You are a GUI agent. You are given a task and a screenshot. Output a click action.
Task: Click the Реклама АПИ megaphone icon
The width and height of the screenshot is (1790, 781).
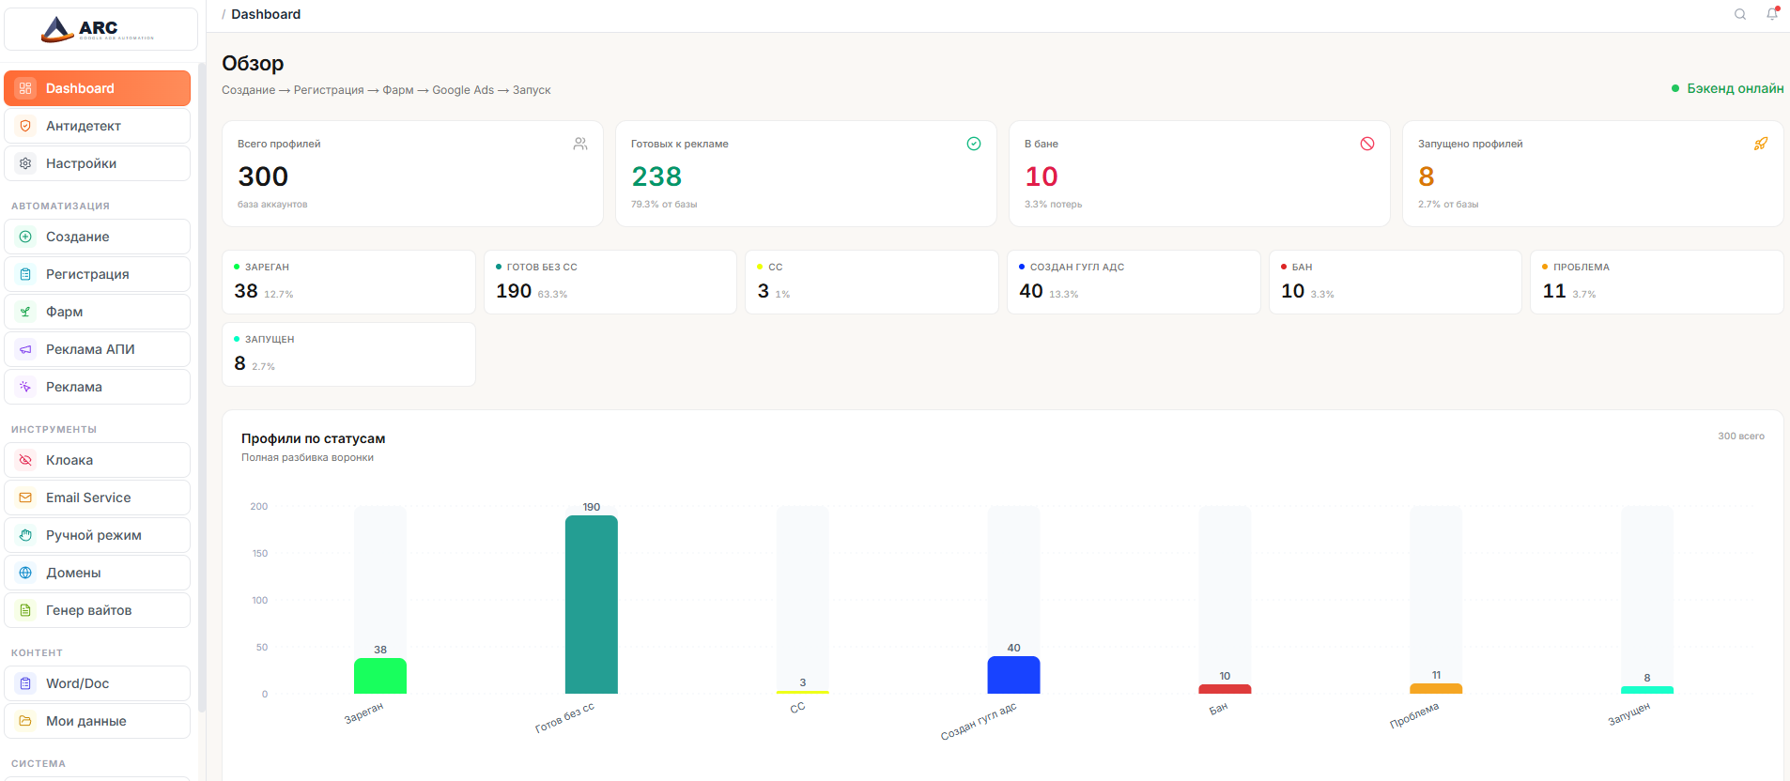25,349
